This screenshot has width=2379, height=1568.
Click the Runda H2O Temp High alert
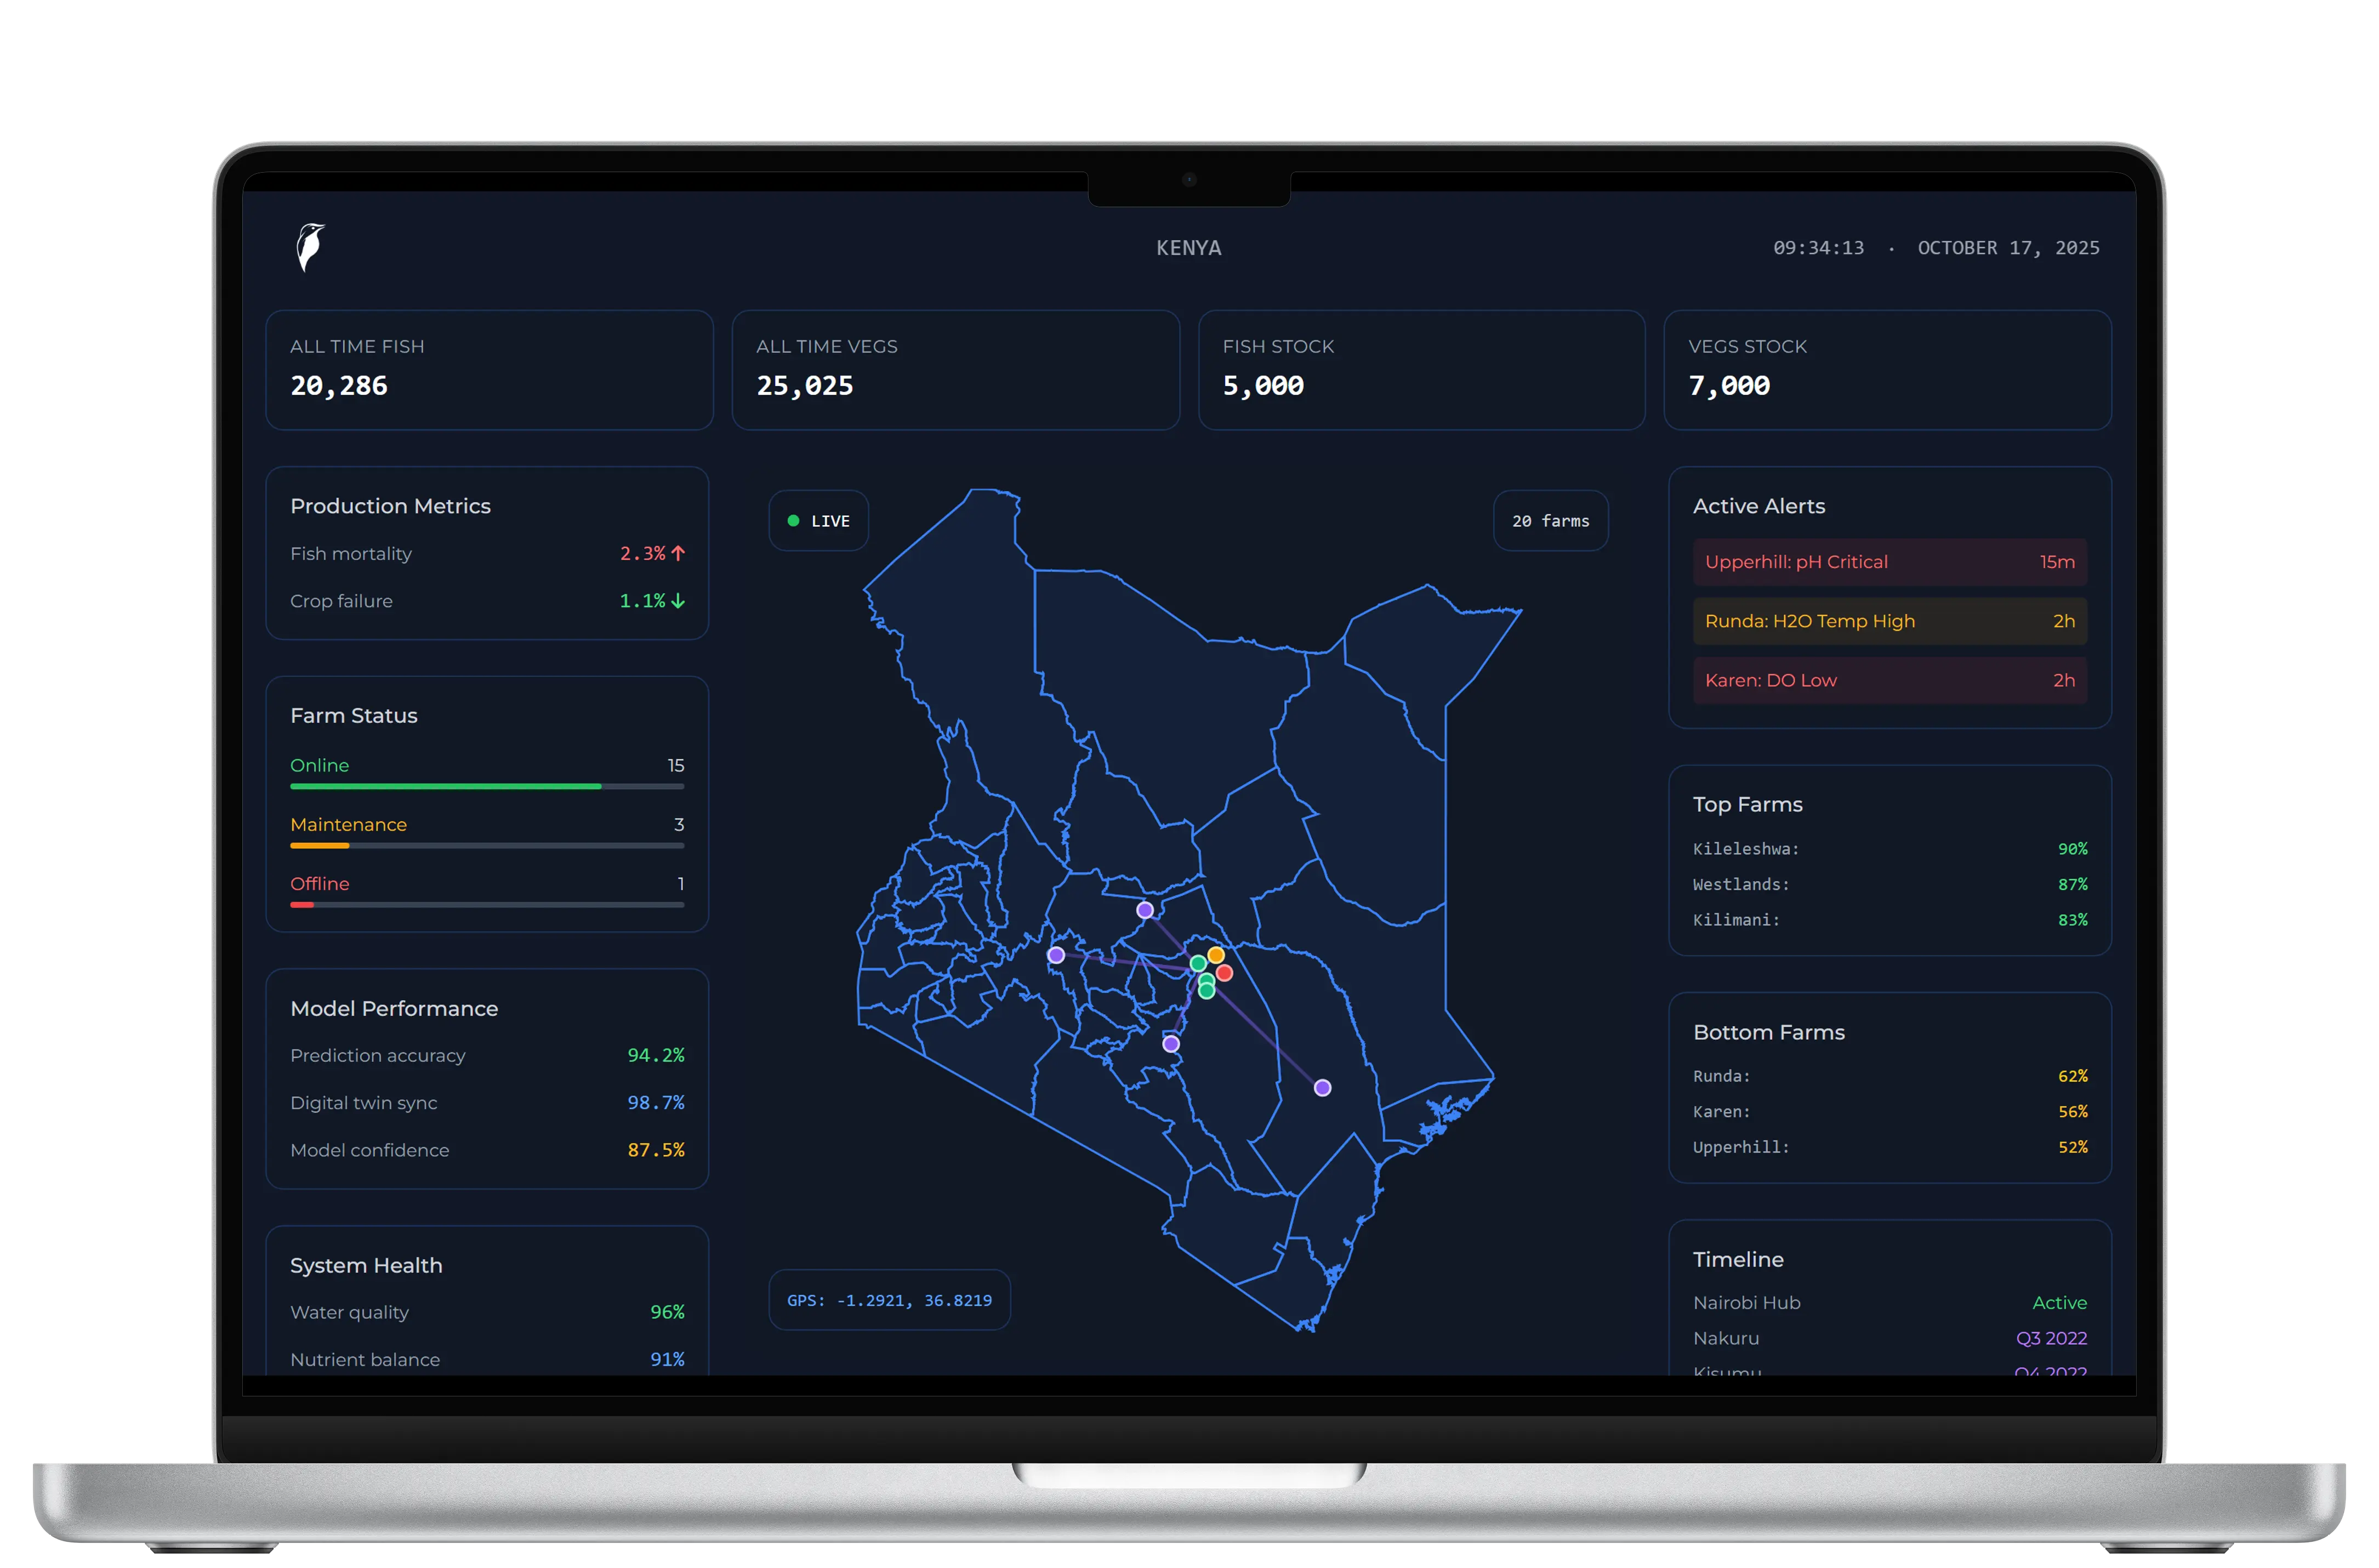click(1888, 621)
